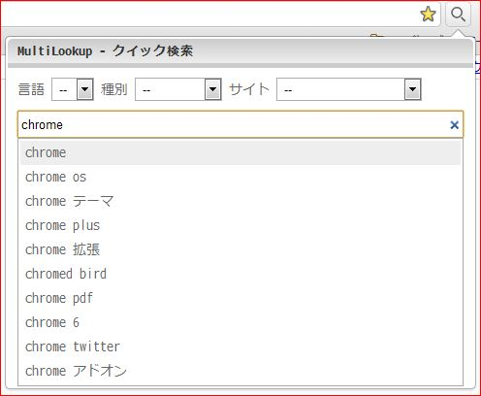Open the 言語 language dropdown
481x396 pixels.
[73, 89]
